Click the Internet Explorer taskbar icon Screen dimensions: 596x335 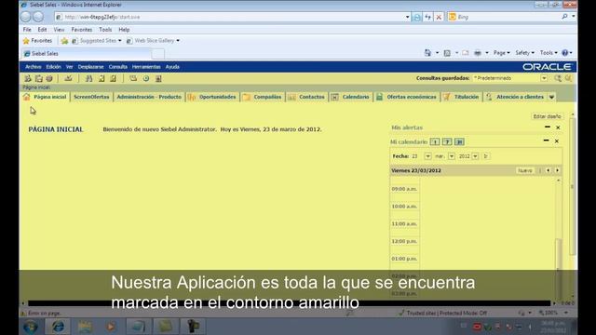point(58,327)
